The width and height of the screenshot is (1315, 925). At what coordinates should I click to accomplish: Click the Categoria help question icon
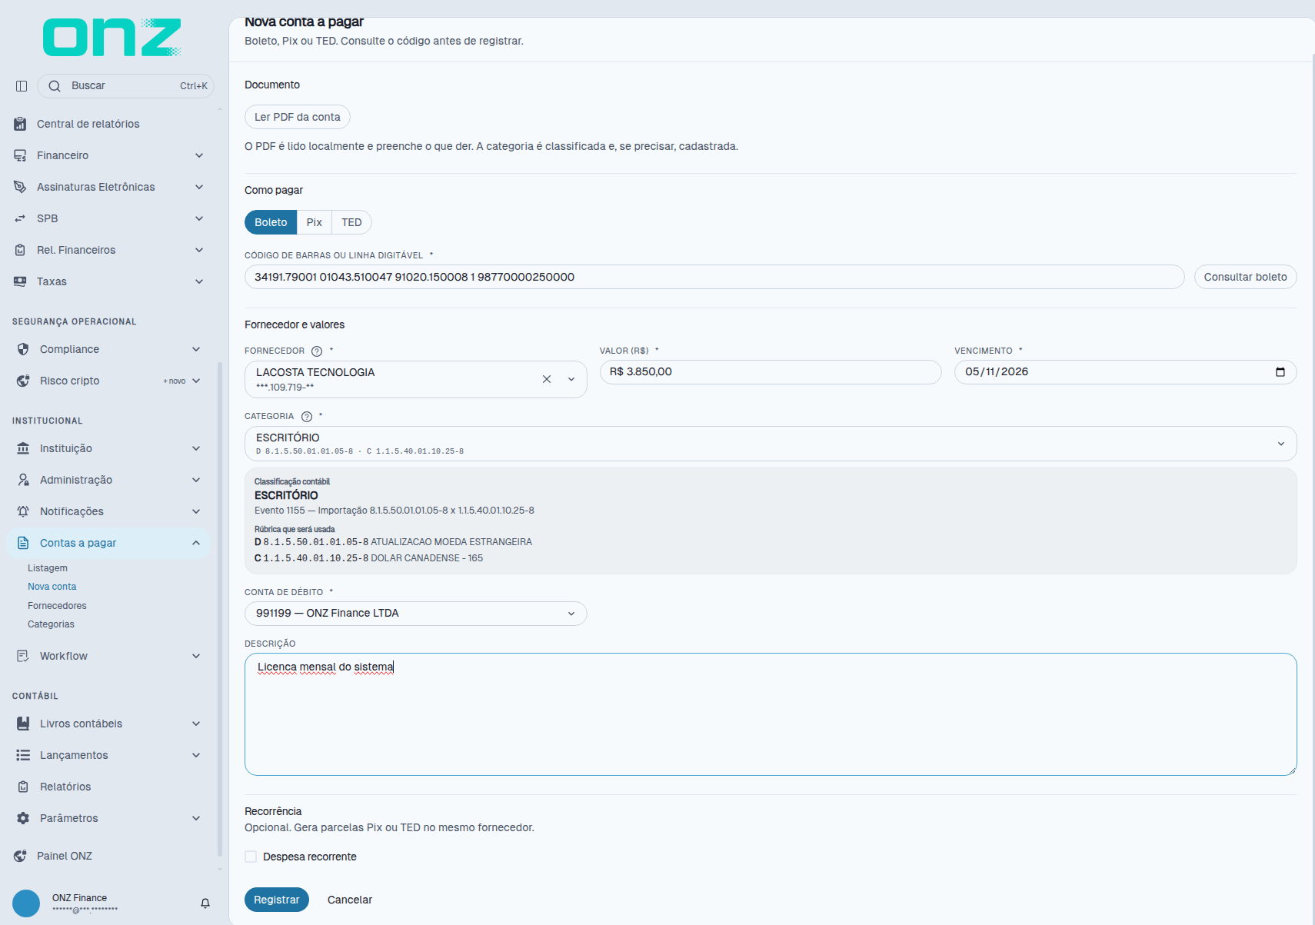click(307, 417)
